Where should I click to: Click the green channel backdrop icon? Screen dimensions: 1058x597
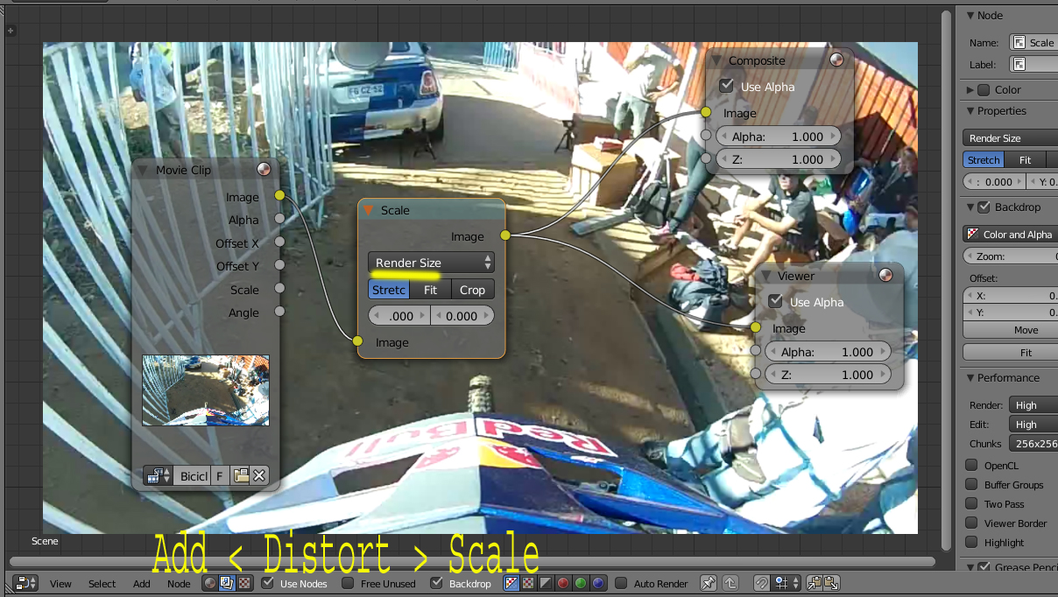(581, 583)
